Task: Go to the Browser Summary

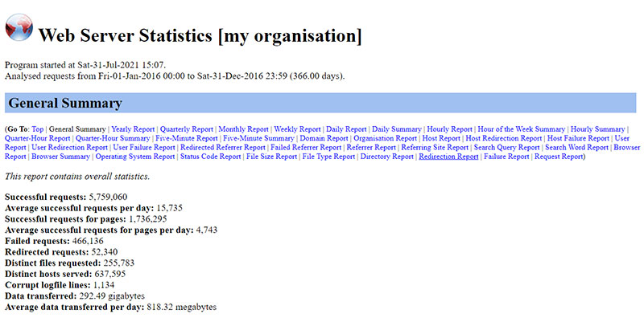Action: click(61, 156)
